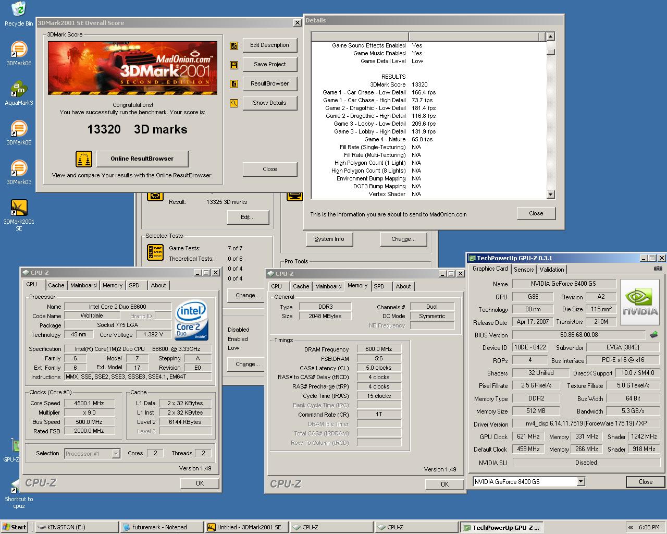The width and height of the screenshot is (667, 534).
Task: Open the Start menu
Action: (14, 527)
